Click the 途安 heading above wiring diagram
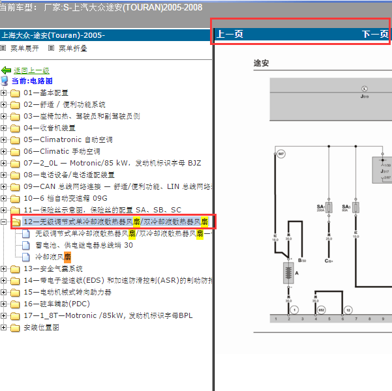 [x=261, y=63]
